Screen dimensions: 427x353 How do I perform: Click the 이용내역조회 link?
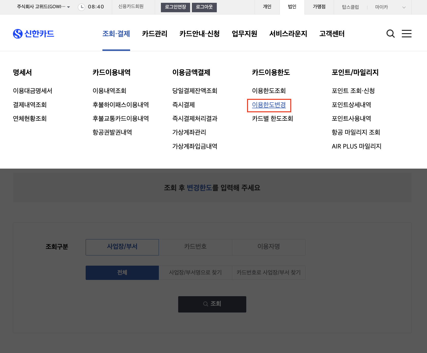[109, 91]
